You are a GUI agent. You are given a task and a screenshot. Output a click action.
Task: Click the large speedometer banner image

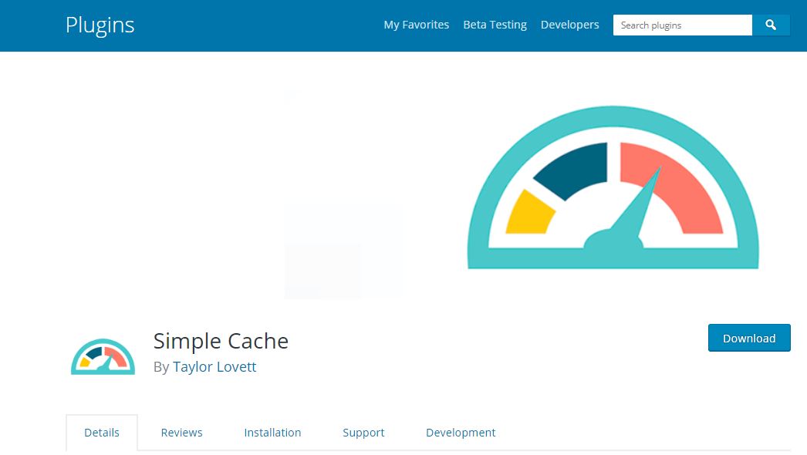pos(613,187)
